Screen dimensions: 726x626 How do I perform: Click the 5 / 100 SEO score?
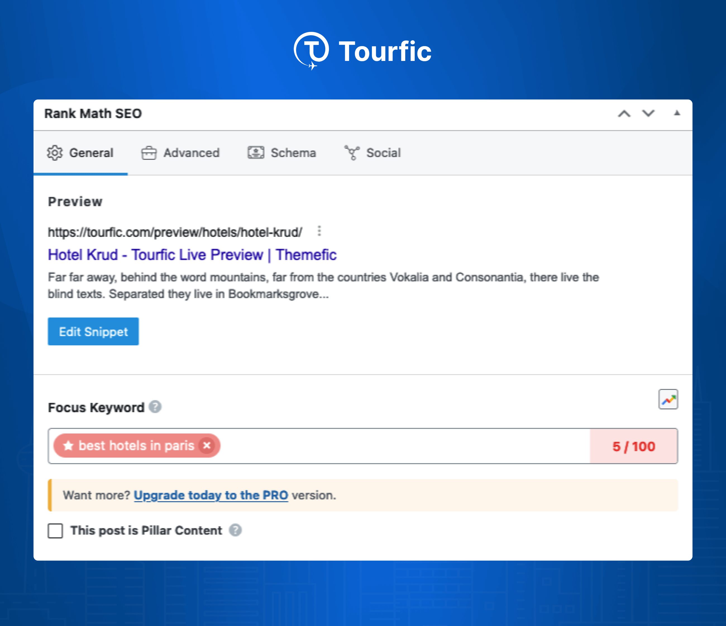pos(634,446)
